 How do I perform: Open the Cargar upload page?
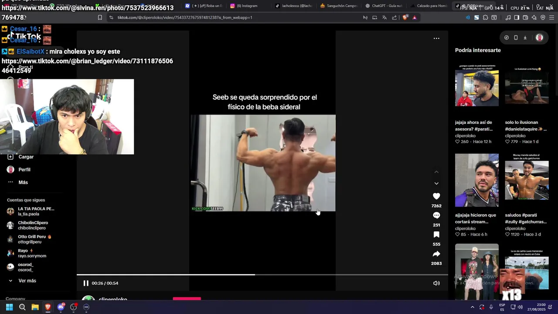point(20,157)
